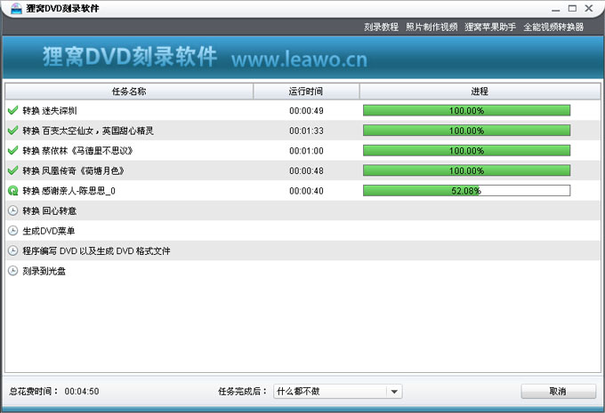Viewport: 605px width, 413px height.
Task: Maximize the 狸窝DVD刻录软件 window
Action: tap(572, 8)
